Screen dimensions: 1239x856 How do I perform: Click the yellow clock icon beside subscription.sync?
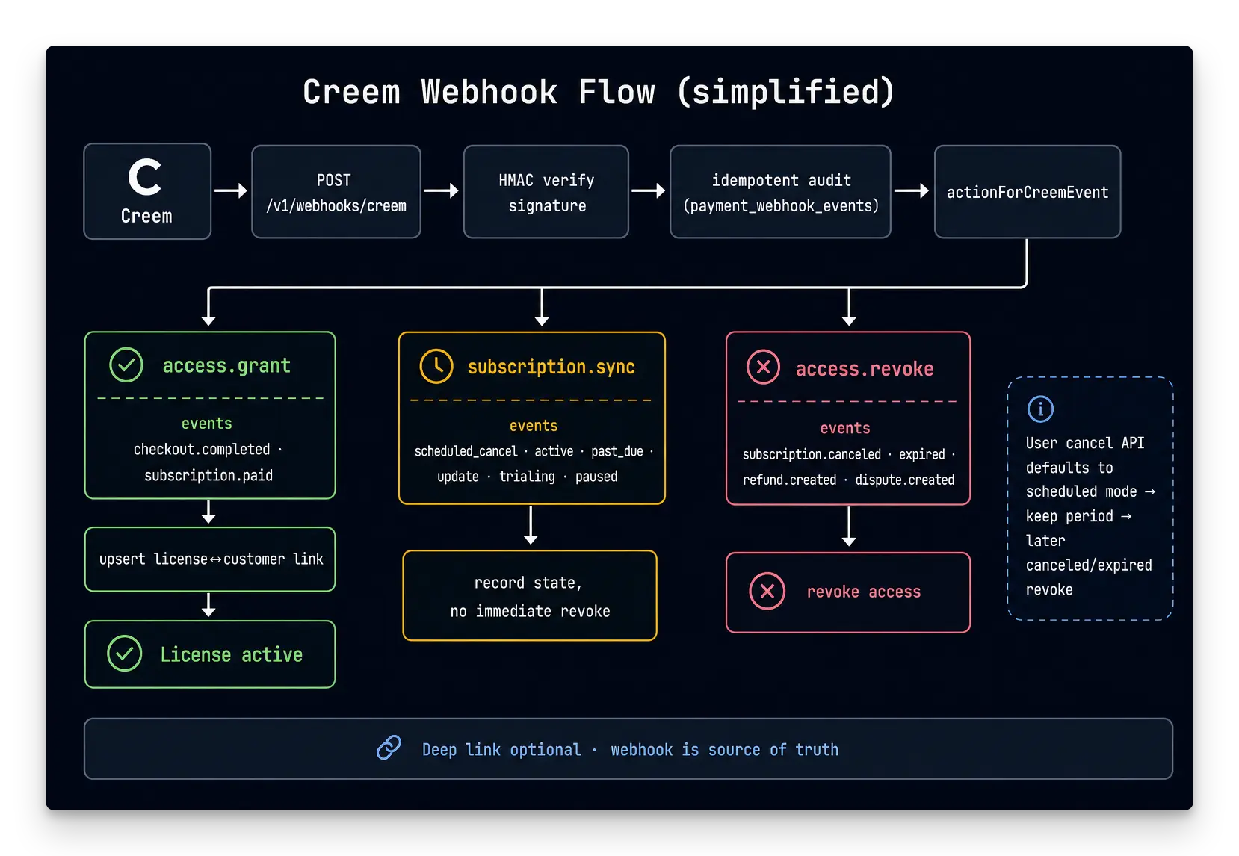coord(436,366)
